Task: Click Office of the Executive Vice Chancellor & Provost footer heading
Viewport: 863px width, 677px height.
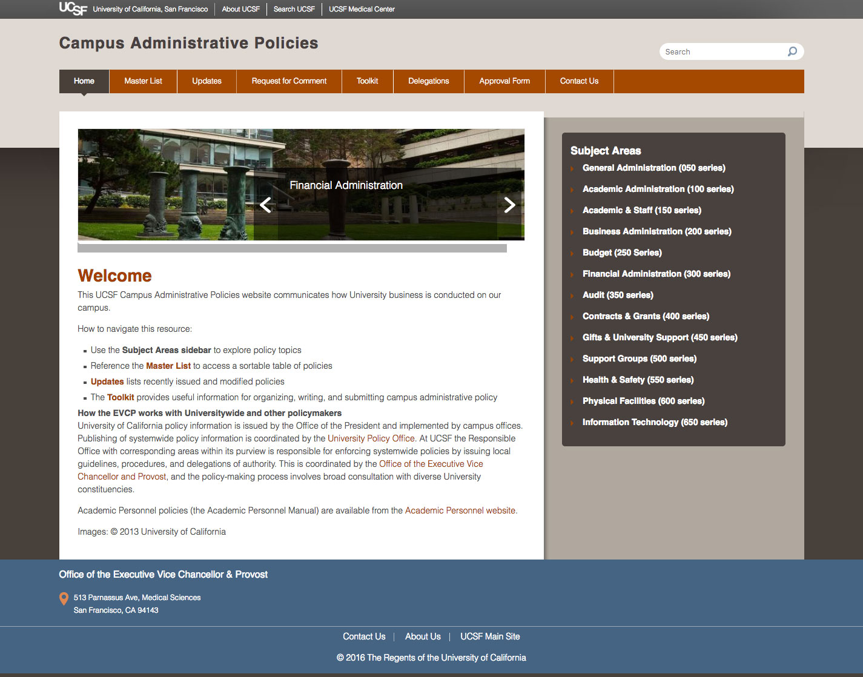Action: (x=164, y=575)
